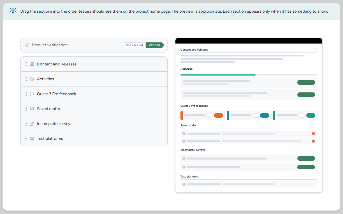Switch verification to Not verified
Image resolution: width=343 pixels, height=214 pixels.
click(x=134, y=45)
